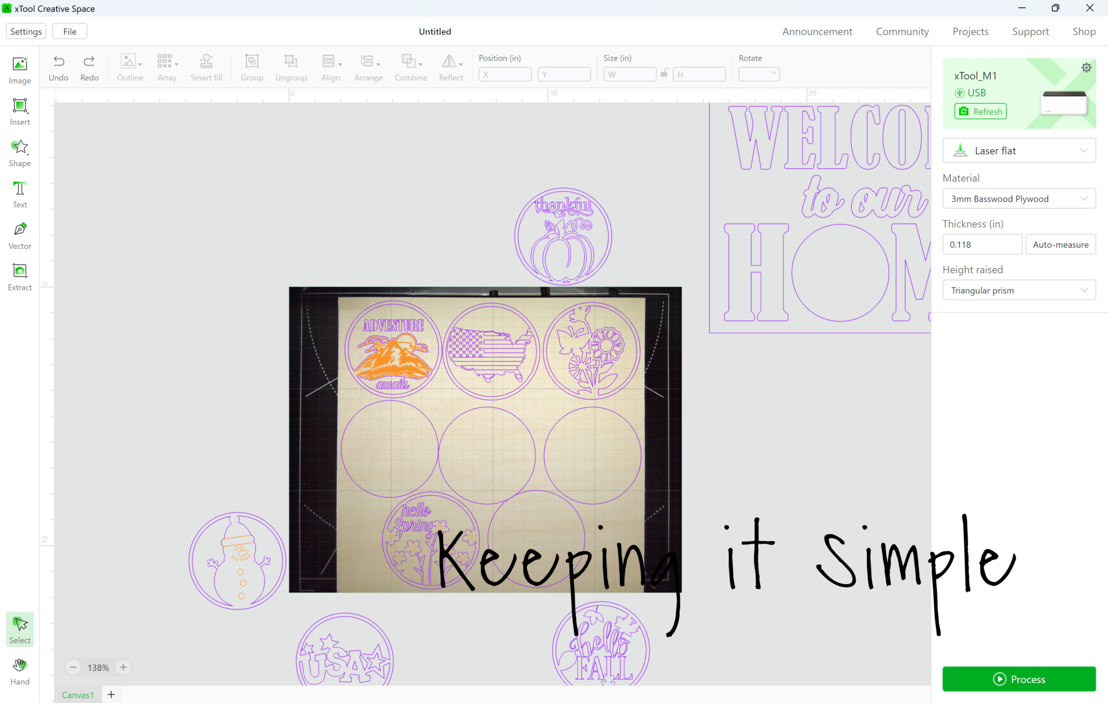Open device settings gear icon
The height and width of the screenshot is (703, 1108).
[1086, 68]
